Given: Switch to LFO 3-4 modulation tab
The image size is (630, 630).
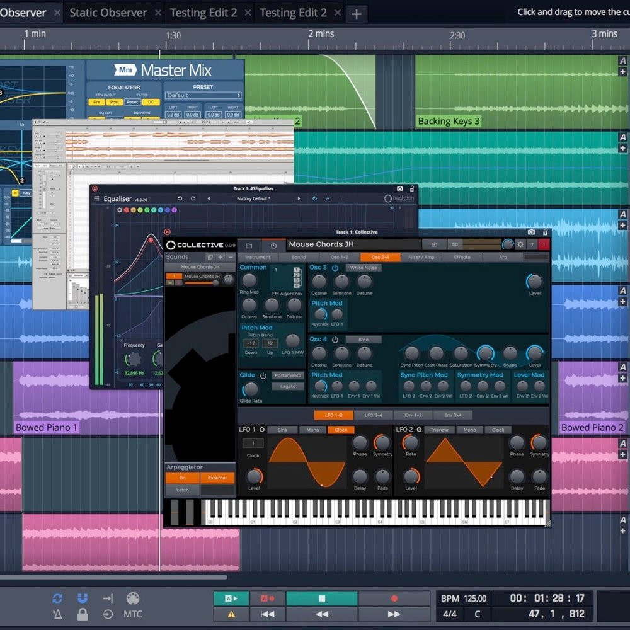Looking at the screenshot, I should pos(373,415).
